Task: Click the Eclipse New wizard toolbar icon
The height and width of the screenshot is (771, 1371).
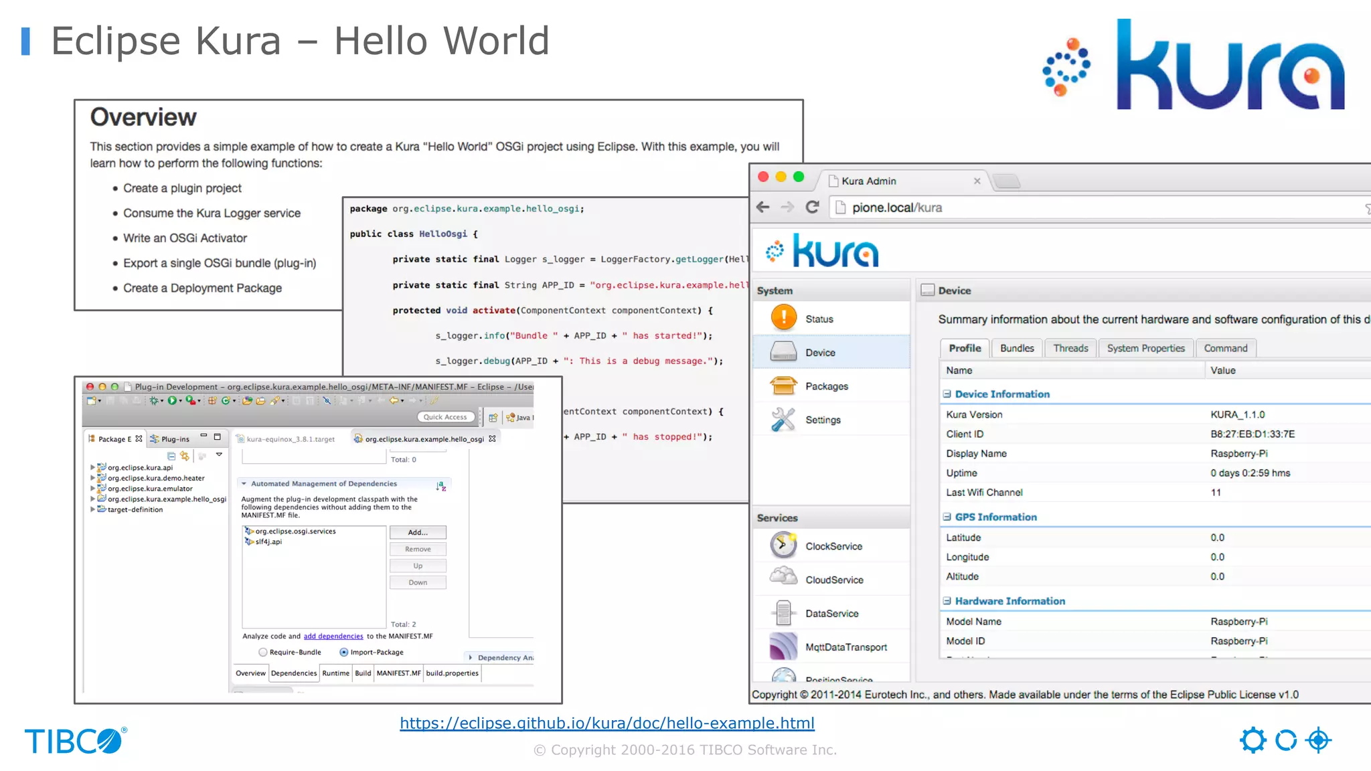Action: 91,401
